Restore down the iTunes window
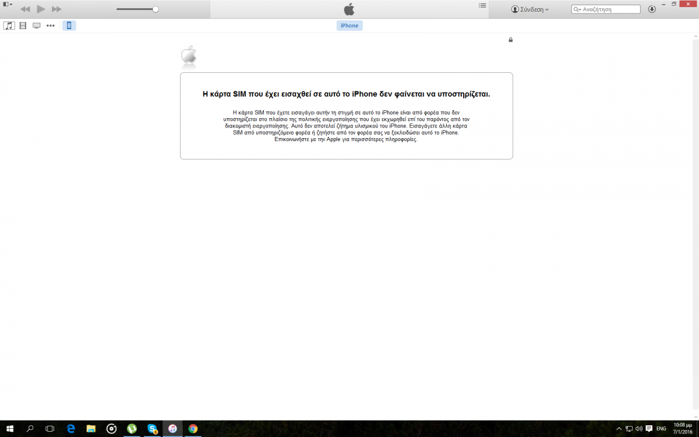Image resolution: width=699 pixels, height=437 pixels. (x=675, y=4)
